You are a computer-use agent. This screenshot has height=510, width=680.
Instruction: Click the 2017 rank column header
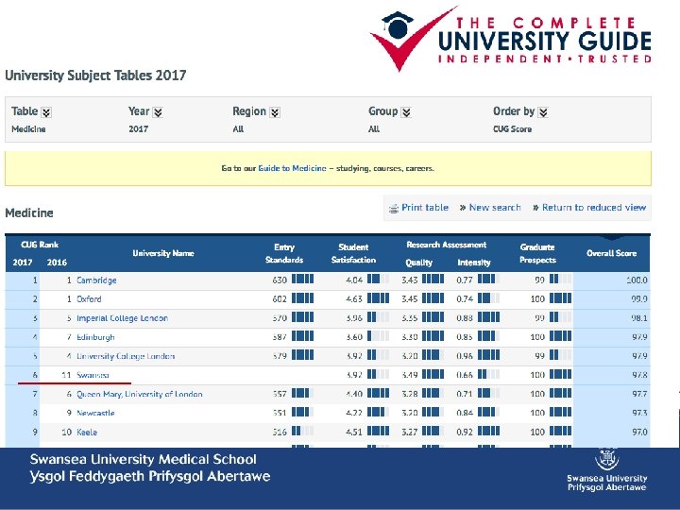pyautogui.click(x=23, y=263)
